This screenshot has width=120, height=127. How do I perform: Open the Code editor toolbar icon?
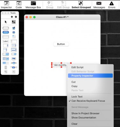[x=19, y=5]
